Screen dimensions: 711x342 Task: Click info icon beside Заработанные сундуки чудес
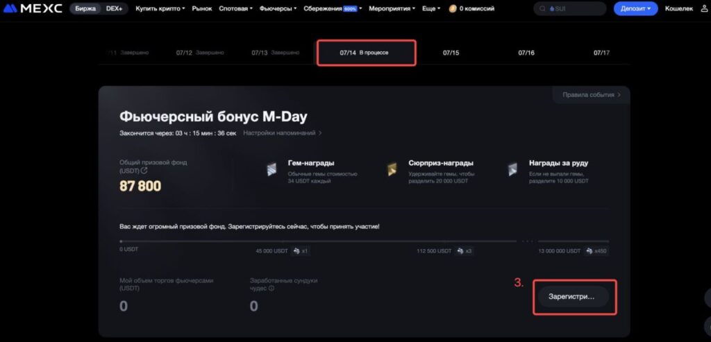271,289
